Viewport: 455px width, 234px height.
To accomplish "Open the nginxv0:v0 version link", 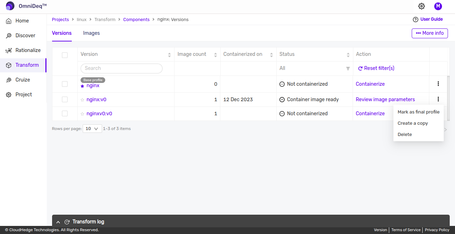I will point(99,113).
